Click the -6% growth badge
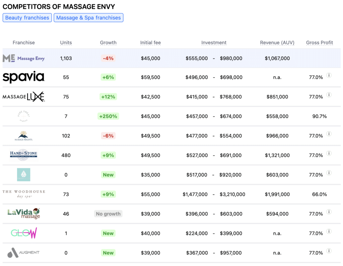 click(108, 136)
